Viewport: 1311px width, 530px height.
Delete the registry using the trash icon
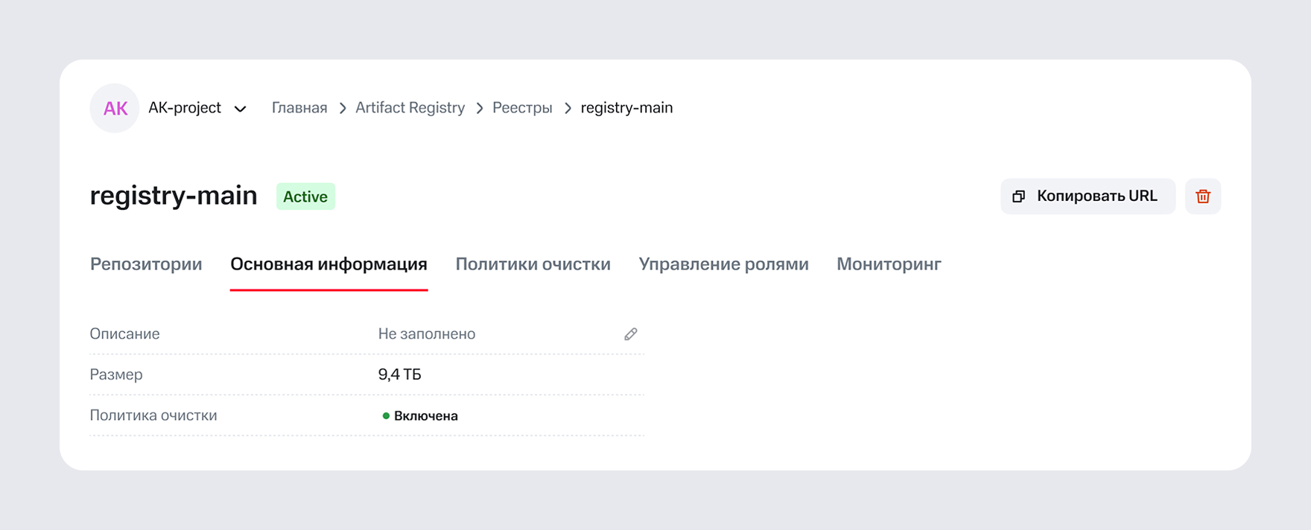[1203, 197]
